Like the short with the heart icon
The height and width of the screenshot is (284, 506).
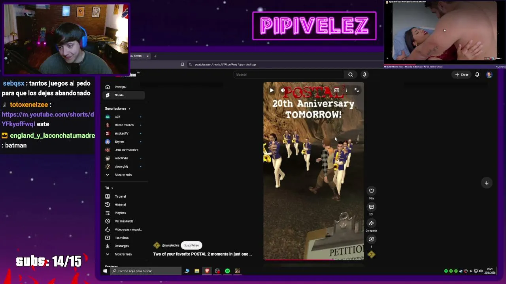[371, 191]
